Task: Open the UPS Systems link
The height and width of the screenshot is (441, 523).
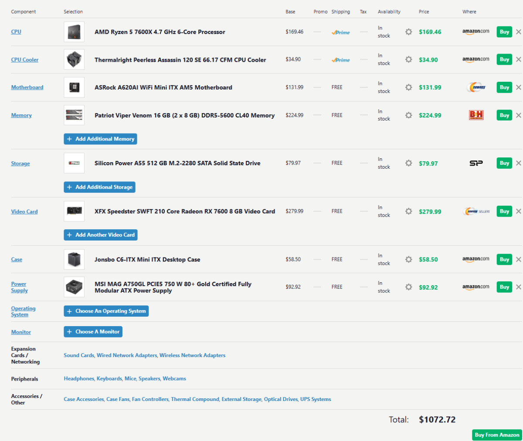Action: pyautogui.click(x=316, y=399)
